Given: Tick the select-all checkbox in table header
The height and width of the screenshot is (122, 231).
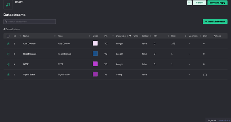Looking at the screenshot, I should tap(8, 36).
